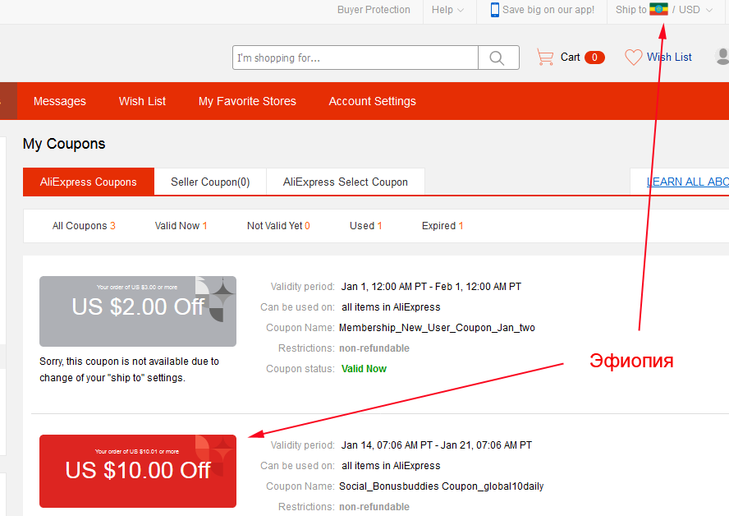Open Buyer Protection link
The image size is (729, 516).
374,10
